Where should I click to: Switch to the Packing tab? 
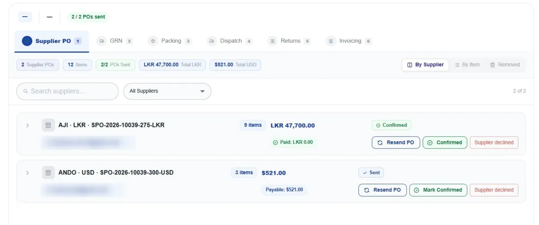pos(170,41)
